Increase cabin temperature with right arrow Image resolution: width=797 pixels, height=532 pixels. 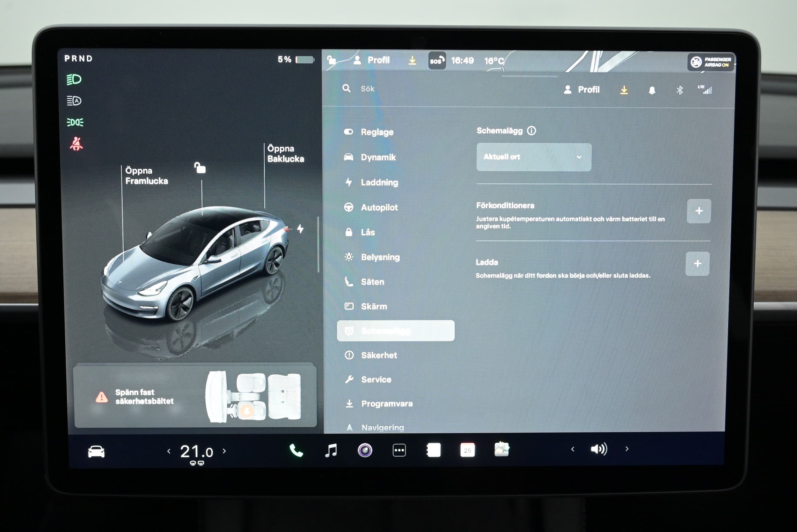click(x=224, y=451)
